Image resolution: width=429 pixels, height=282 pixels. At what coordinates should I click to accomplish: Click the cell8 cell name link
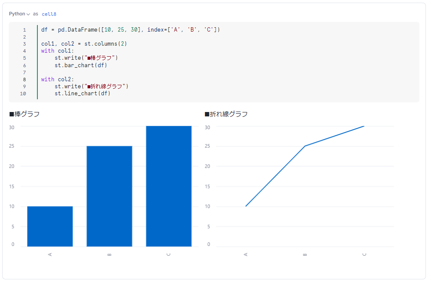tap(49, 14)
